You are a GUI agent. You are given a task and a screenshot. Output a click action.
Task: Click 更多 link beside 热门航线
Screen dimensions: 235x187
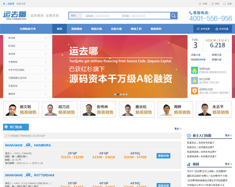click(x=178, y=129)
